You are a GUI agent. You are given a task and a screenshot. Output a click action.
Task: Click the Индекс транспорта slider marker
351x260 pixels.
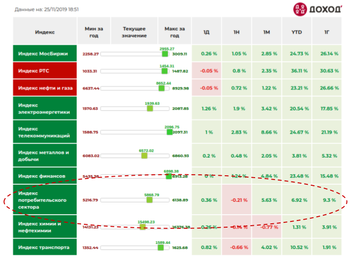161,248
